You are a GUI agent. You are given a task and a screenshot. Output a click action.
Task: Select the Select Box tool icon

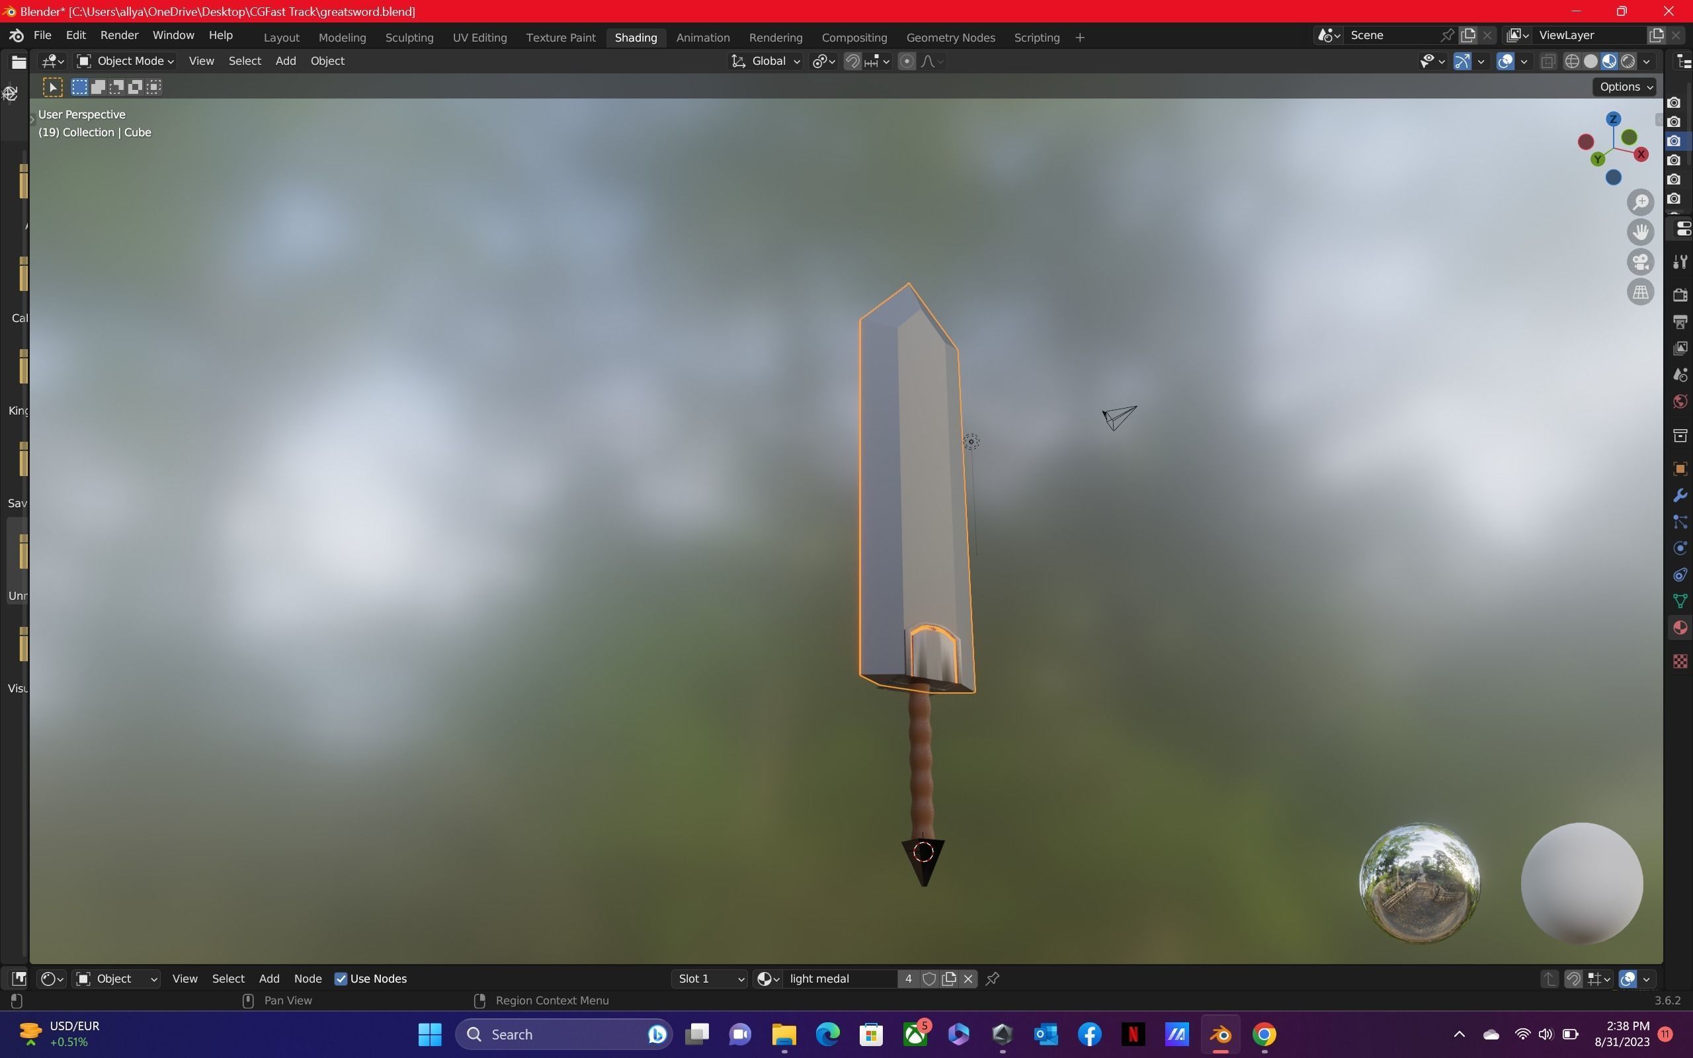(52, 87)
